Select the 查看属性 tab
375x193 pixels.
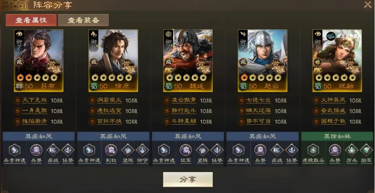click(x=31, y=20)
